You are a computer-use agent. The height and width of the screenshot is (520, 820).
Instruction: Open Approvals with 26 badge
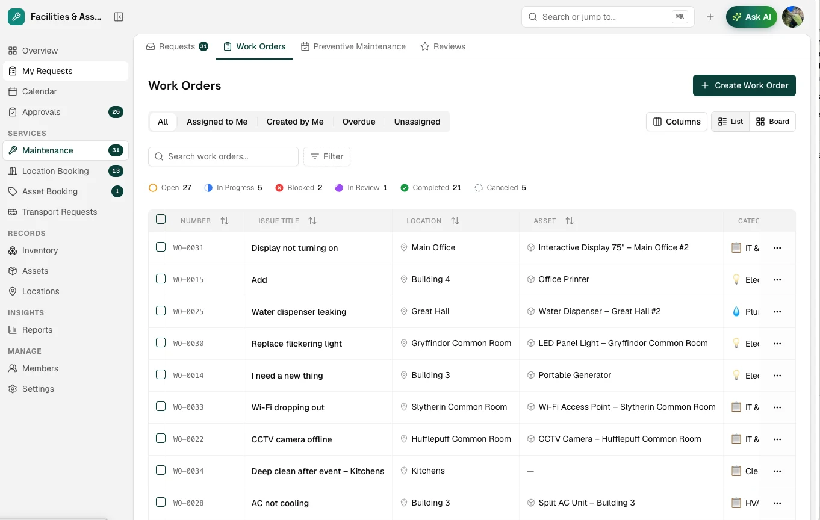66,112
